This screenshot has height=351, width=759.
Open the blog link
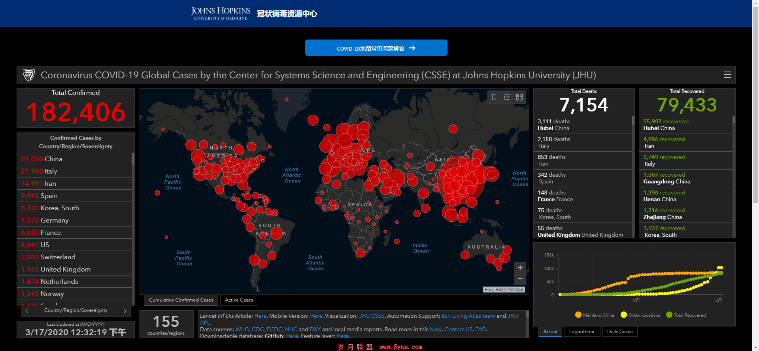[x=436, y=329]
